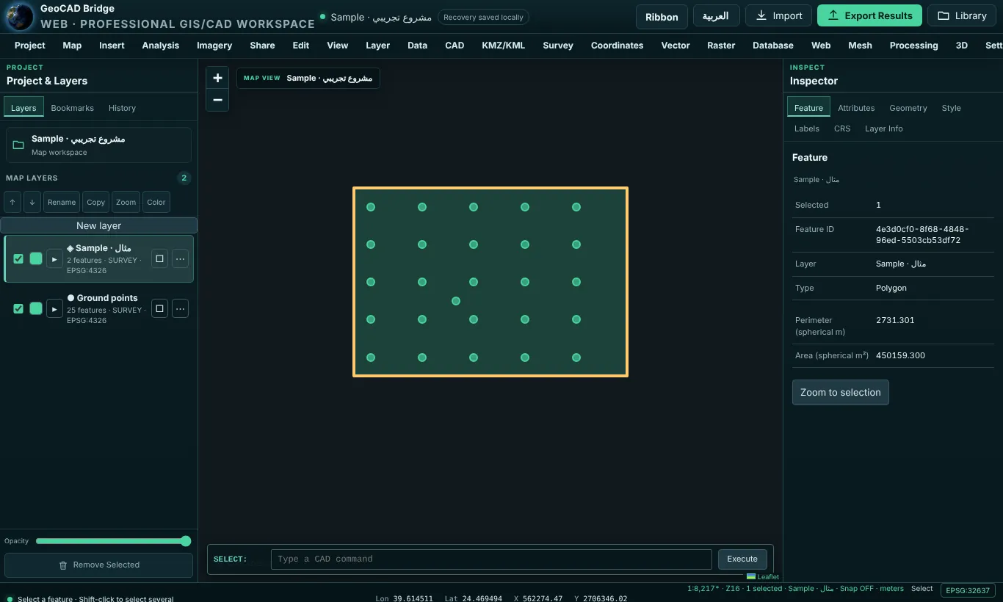Open the Coordinates menu
This screenshot has width=1003, height=602.
click(x=617, y=45)
